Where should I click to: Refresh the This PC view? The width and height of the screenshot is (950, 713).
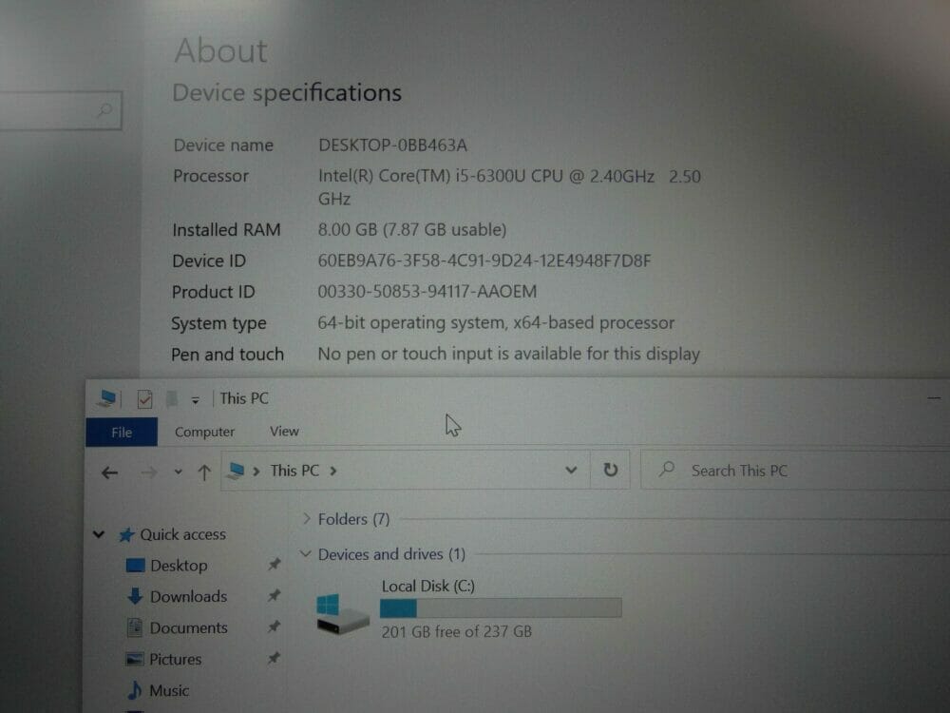point(610,470)
